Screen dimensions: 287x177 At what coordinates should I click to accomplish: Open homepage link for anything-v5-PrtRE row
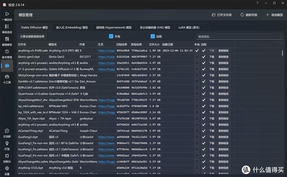click(106, 51)
